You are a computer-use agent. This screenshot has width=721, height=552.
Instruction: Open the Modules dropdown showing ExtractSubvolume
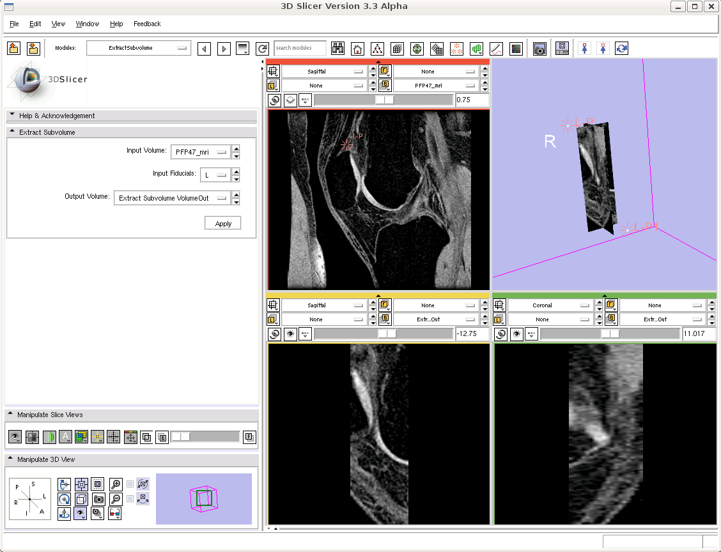[x=139, y=48]
